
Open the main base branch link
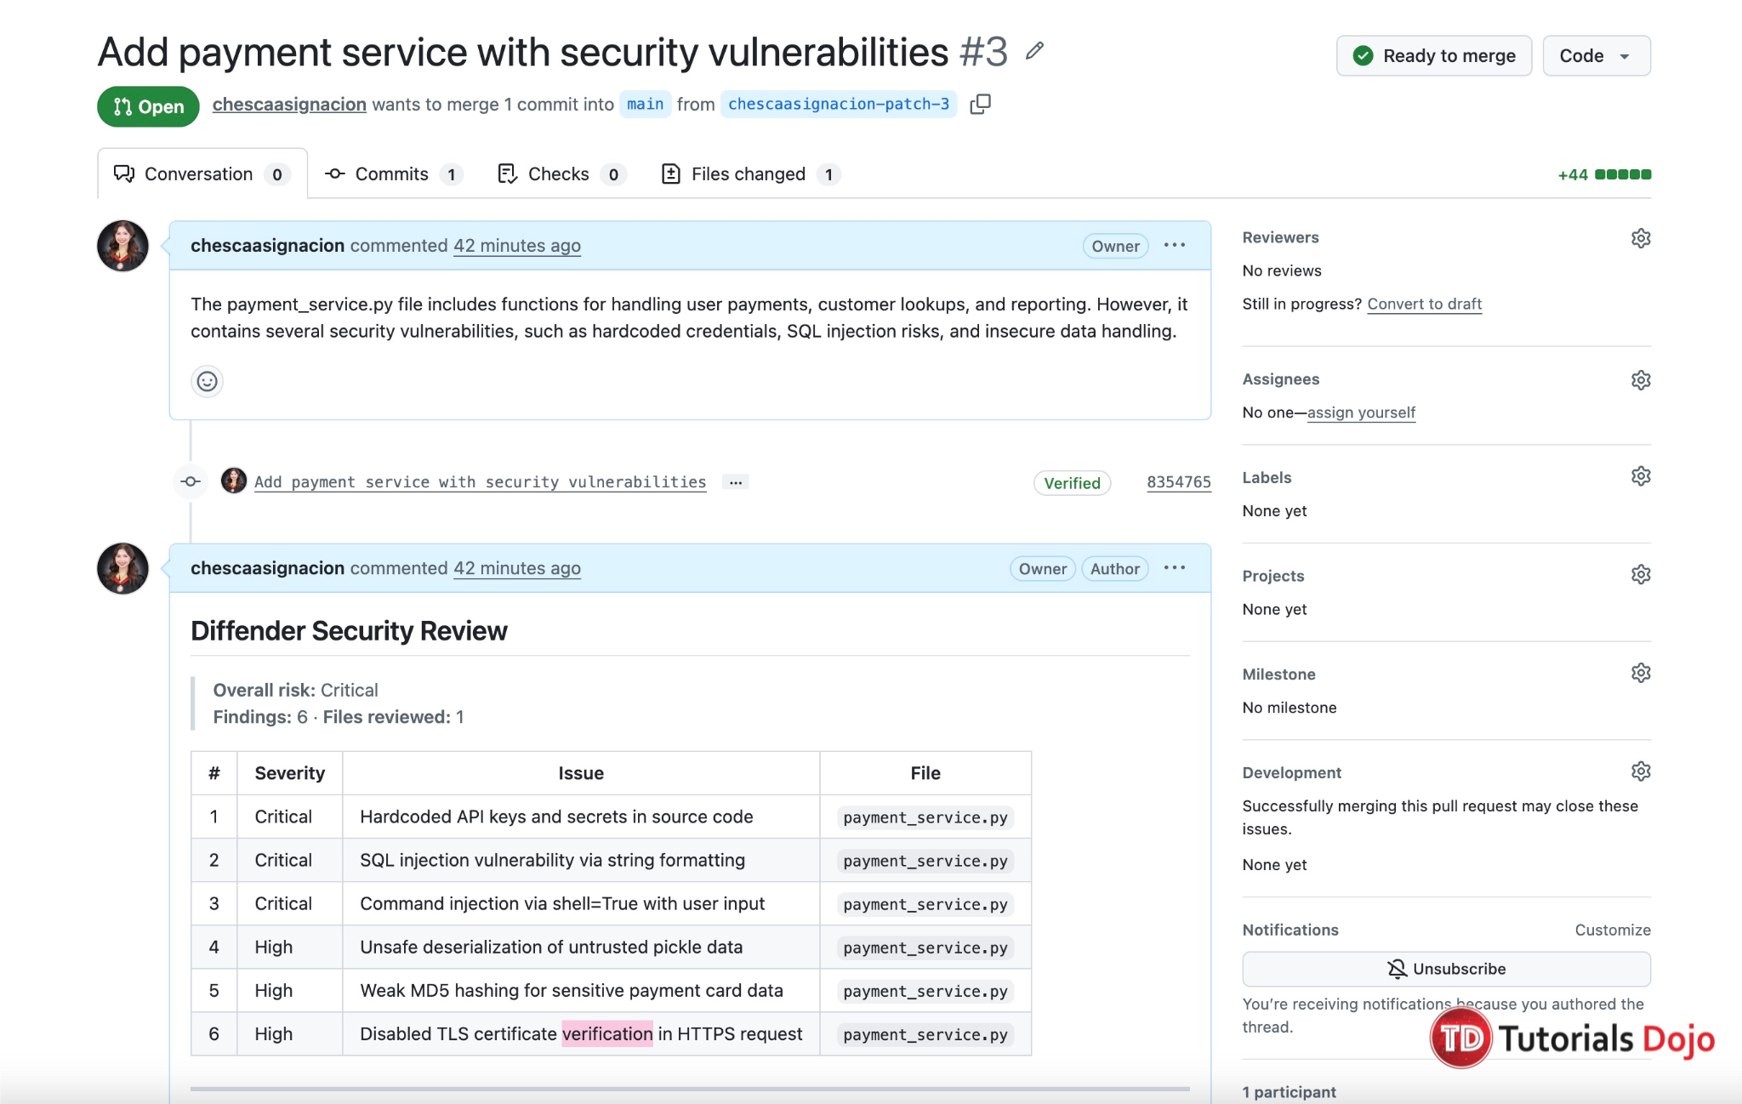click(x=646, y=104)
